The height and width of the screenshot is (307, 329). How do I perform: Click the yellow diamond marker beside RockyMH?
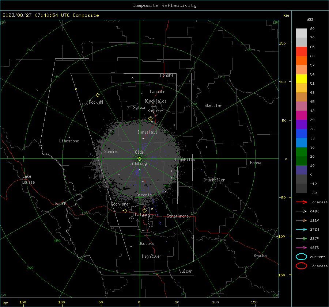98,95
